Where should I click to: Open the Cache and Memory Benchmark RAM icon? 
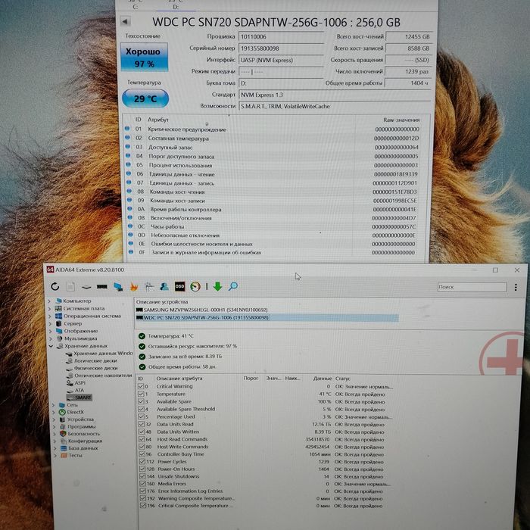(102, 287)
